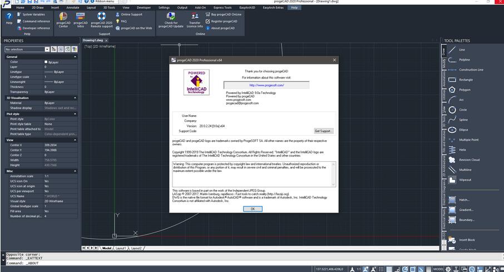
Task: Select the Multiple Point tool
Action: [463, 140]
